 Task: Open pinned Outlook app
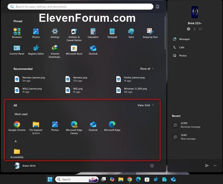pos(93,50)
